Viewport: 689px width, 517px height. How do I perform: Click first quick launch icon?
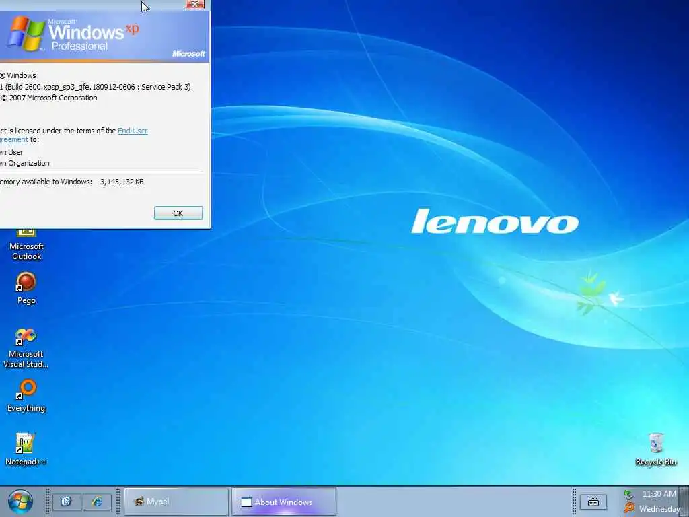[x=67, y=502]
